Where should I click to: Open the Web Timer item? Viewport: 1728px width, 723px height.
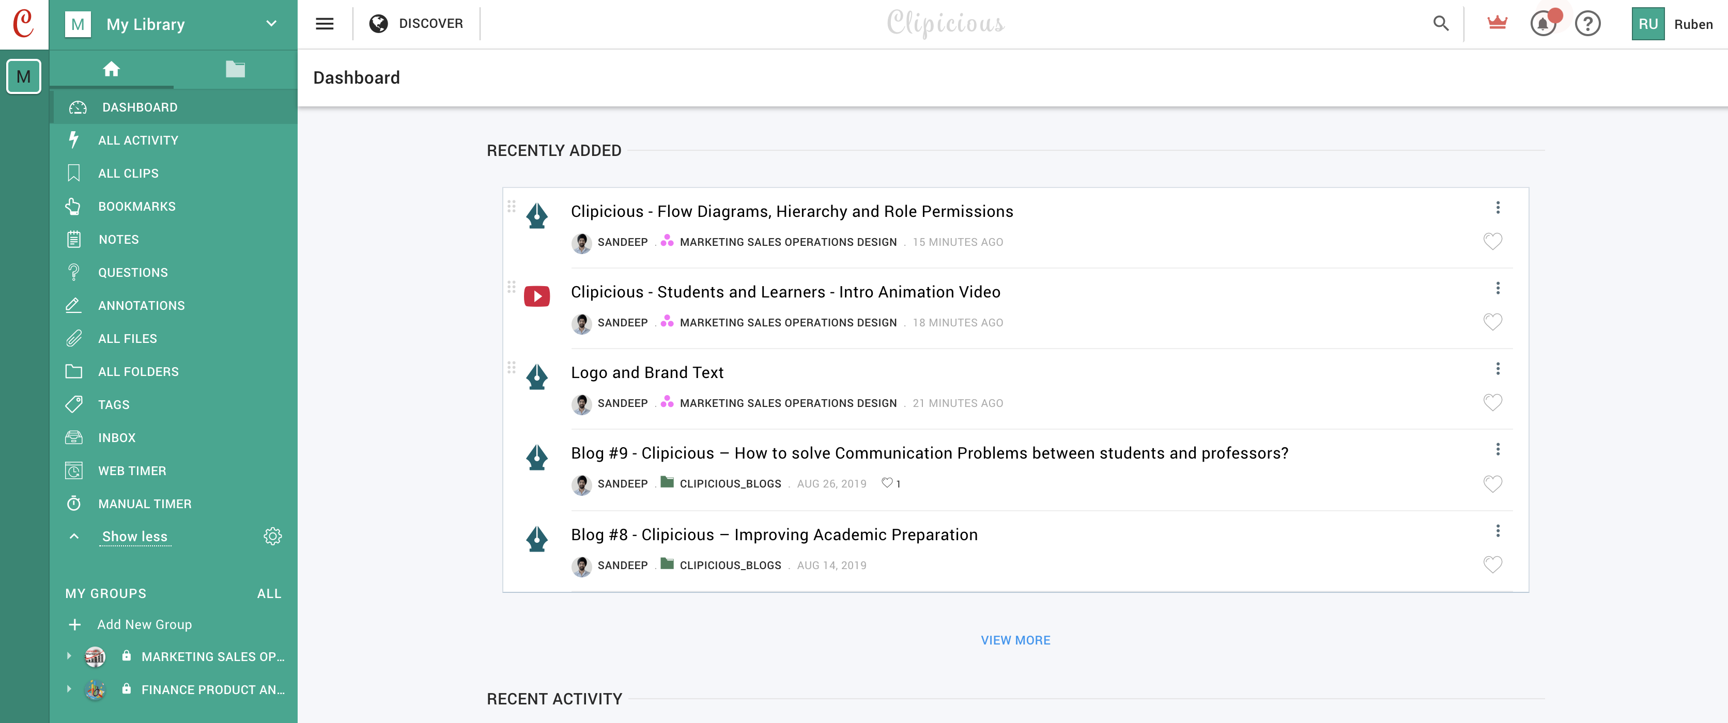click(132, 470)
